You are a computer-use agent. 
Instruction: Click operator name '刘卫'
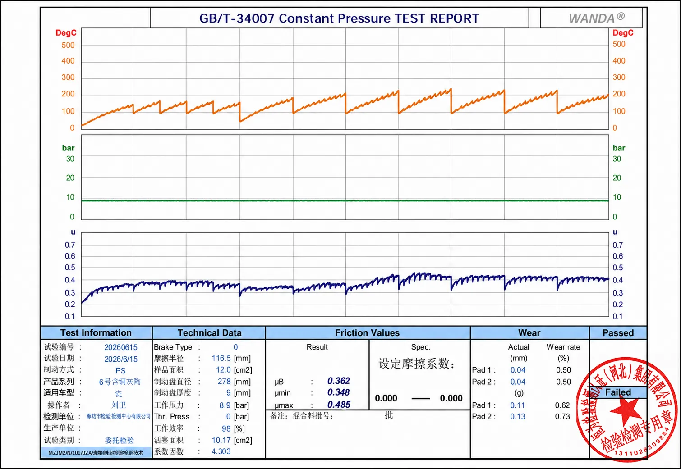119,405
